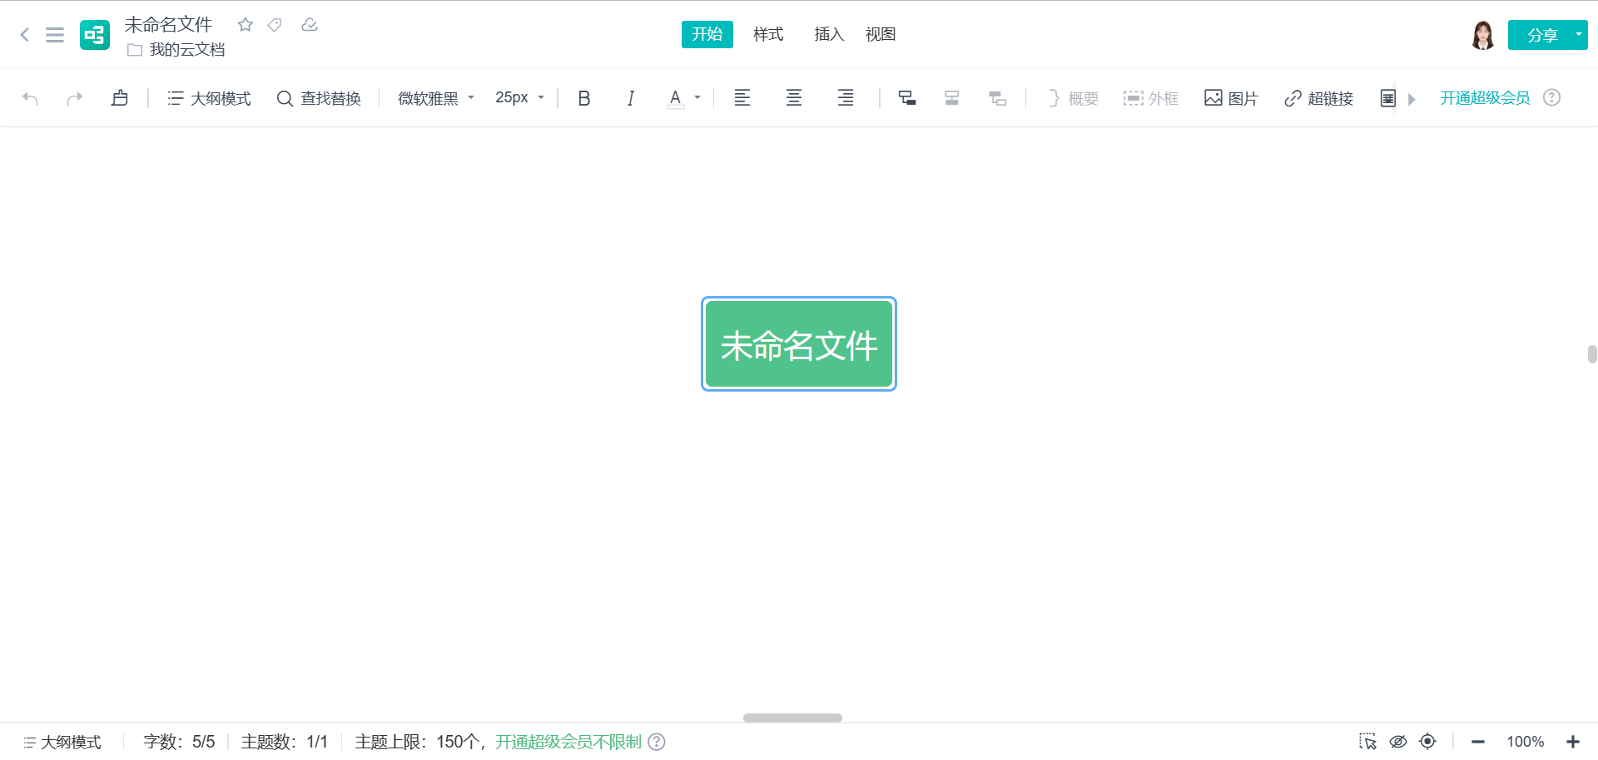Screen dimensions: 1598x760
Task: Switch to 大纲模式 in status bar
Action: click(62, 742)
